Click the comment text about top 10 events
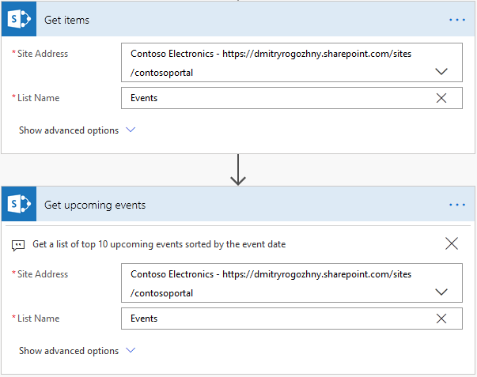 [159, 244]
